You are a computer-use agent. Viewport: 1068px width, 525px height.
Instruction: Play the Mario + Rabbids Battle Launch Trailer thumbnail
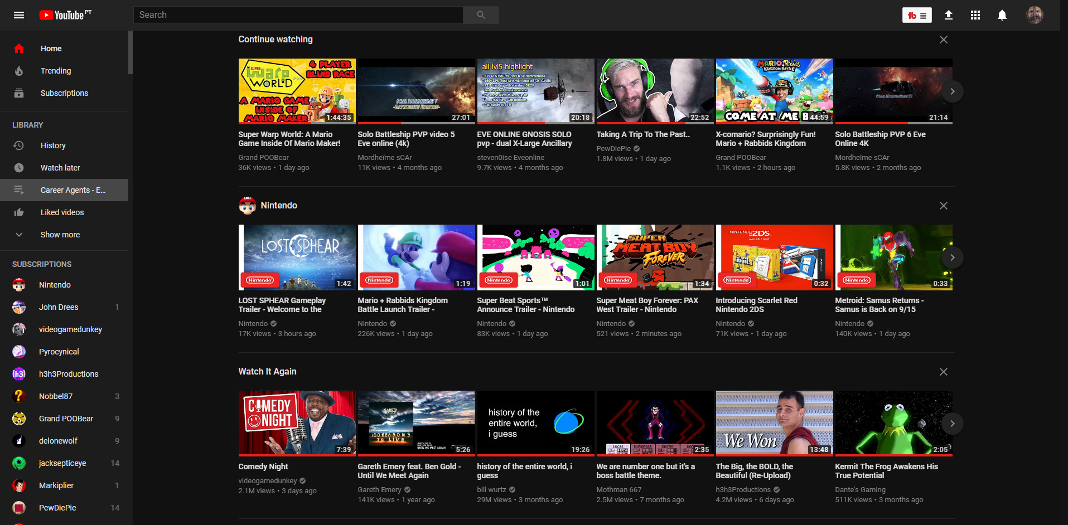coord(417,257)
